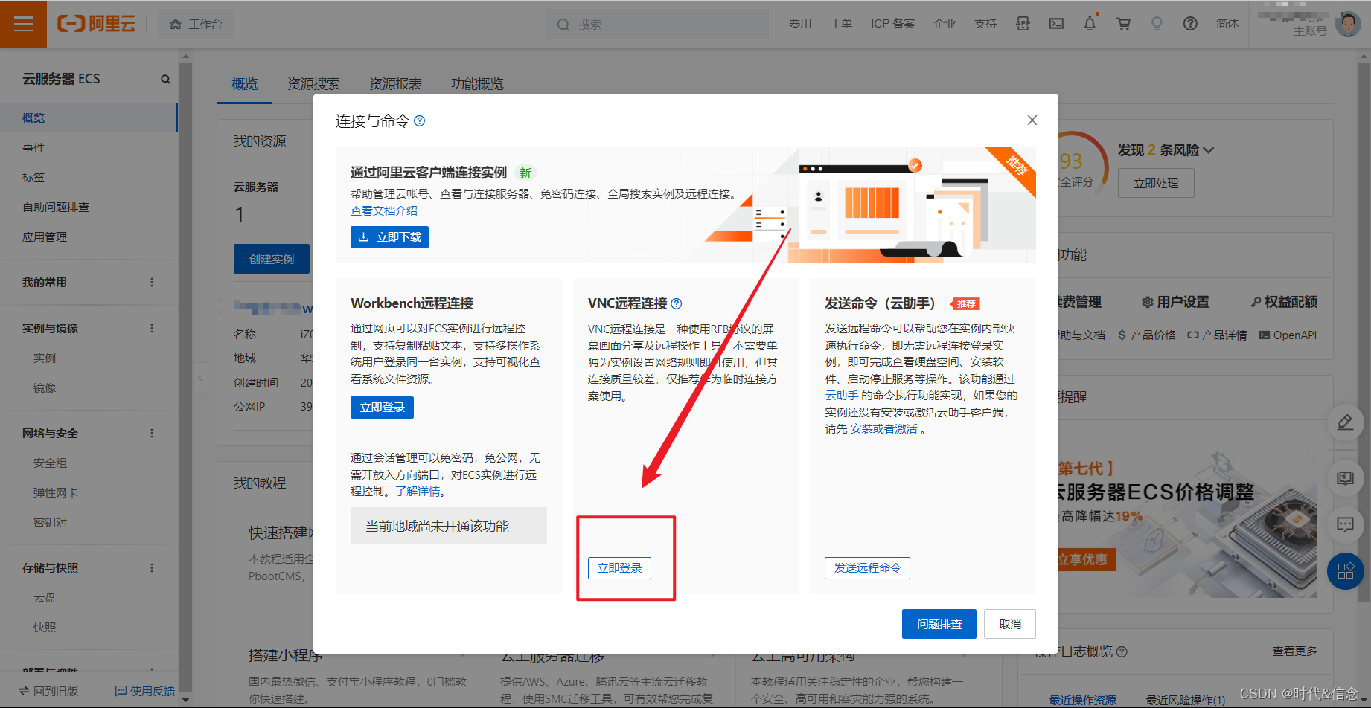Click 回到旧版 at sidebar bottom
Screen dimensions: 1371x708
(48, 691)
